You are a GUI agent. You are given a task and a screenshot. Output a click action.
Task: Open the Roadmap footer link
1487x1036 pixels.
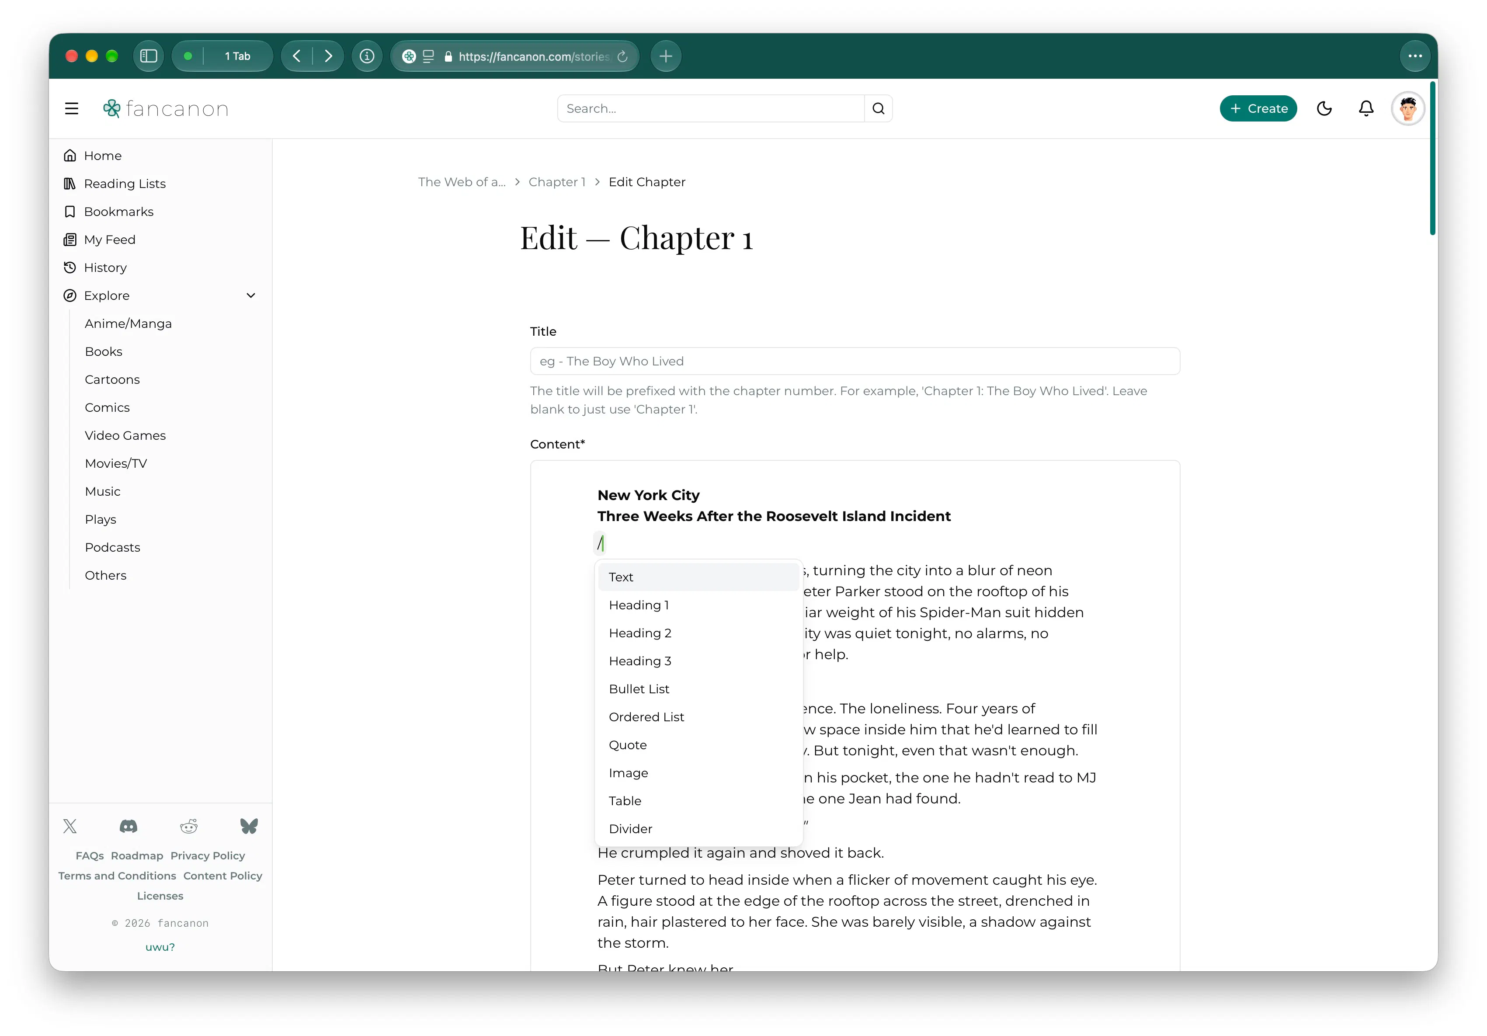tap(137, 855)
